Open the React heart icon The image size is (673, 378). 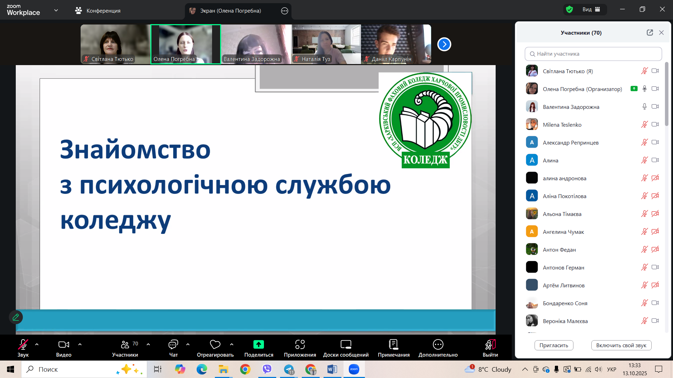point(215,345)
